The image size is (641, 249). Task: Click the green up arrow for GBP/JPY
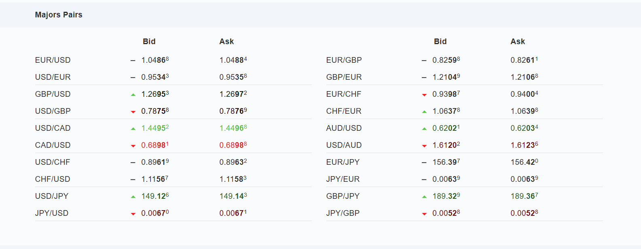point(424,196)
